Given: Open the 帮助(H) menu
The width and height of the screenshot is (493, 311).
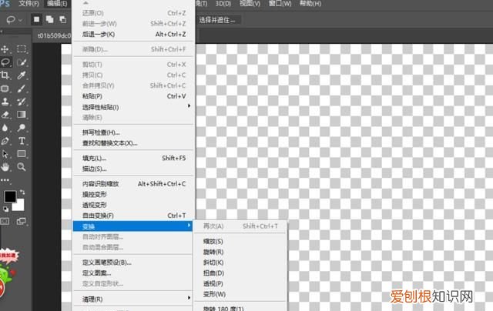Looking at the screenshot, I should (x=310, y=4).
